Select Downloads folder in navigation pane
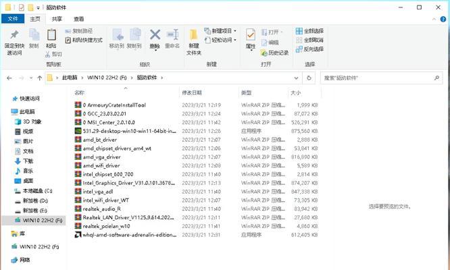This screenshot has width=450, height=270. point(24,161)
